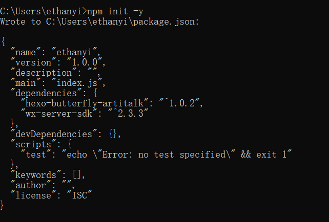
Task: Click the "ISC" license value
Action: tap(79, 195)
